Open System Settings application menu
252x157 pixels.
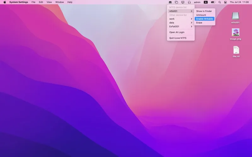tap(19, 2)
